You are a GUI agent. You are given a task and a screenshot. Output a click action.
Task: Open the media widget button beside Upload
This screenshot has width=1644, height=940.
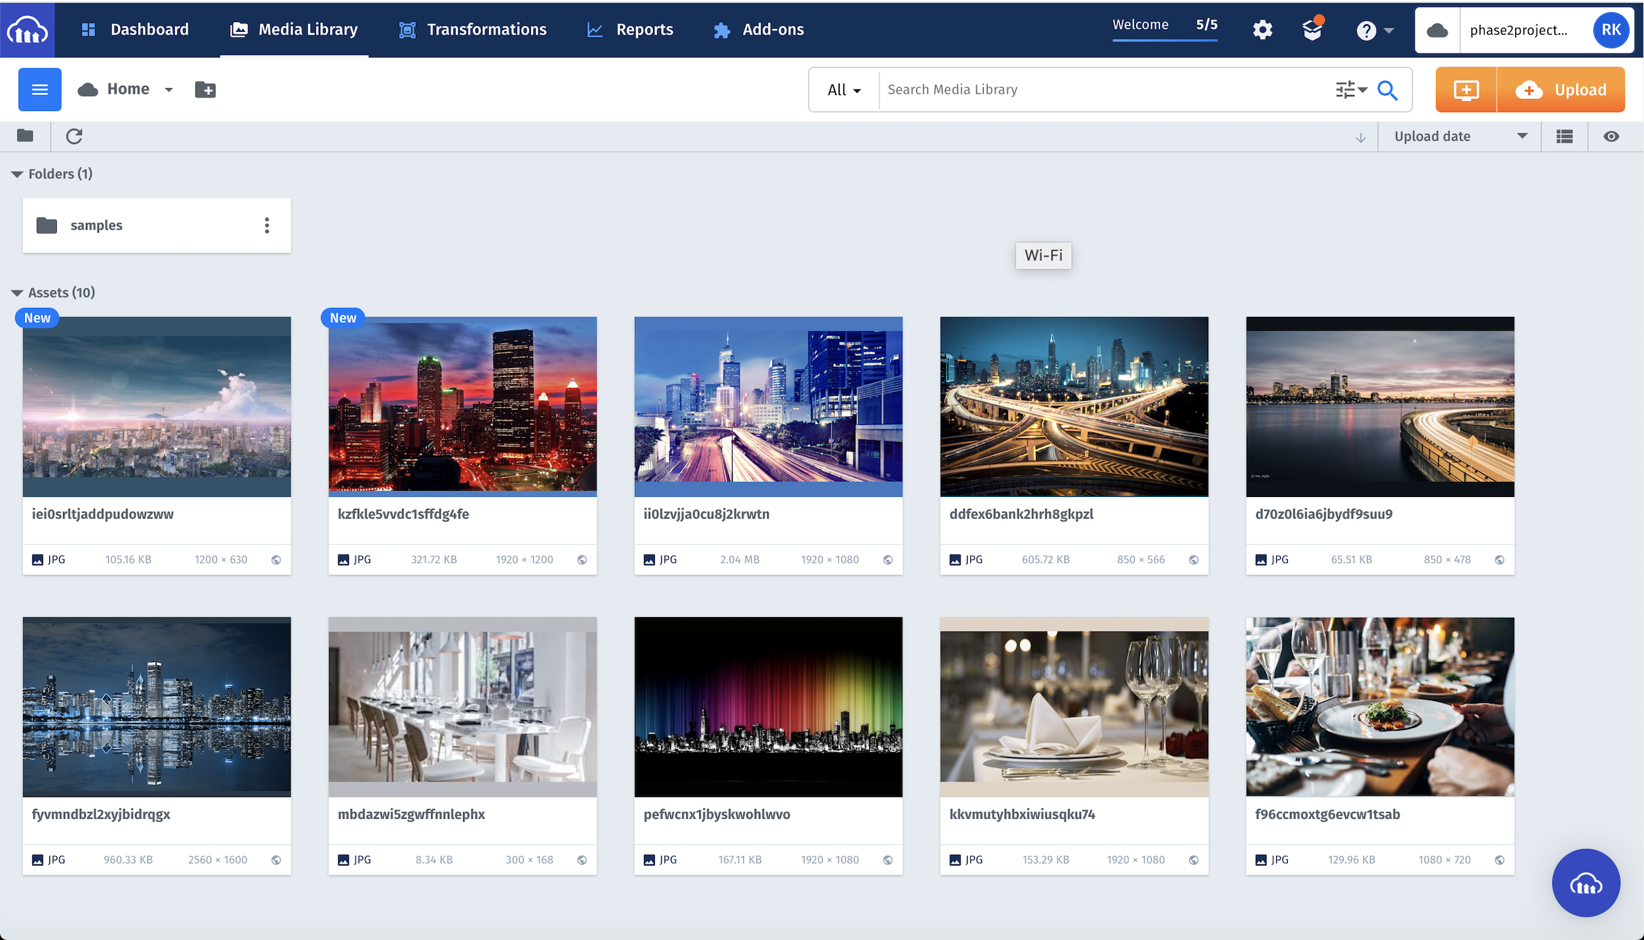click(1466, 89)
